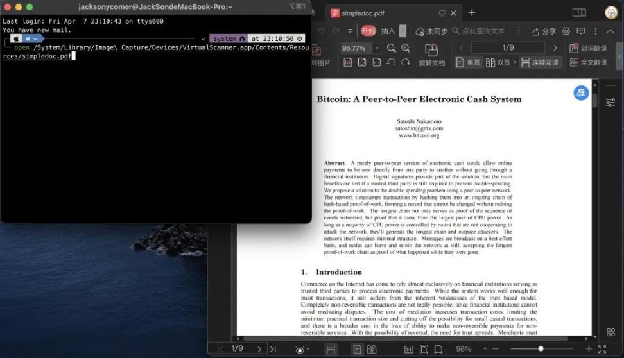Rotate the page counterclockwise
Screen dimensions: 624x358
391,62
